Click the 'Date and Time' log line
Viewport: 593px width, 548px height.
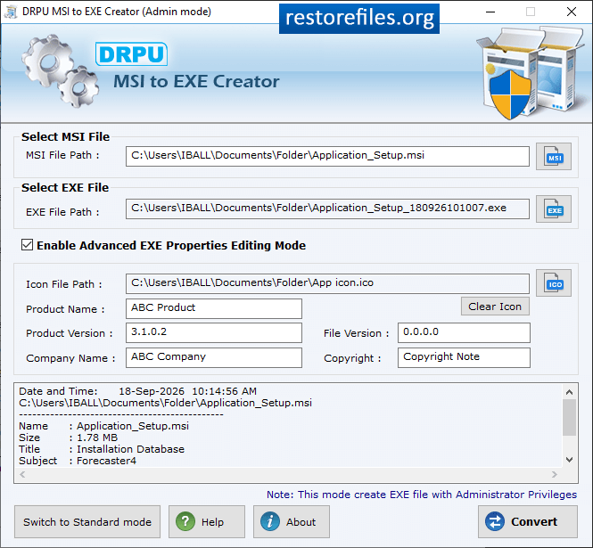(137, 391)
